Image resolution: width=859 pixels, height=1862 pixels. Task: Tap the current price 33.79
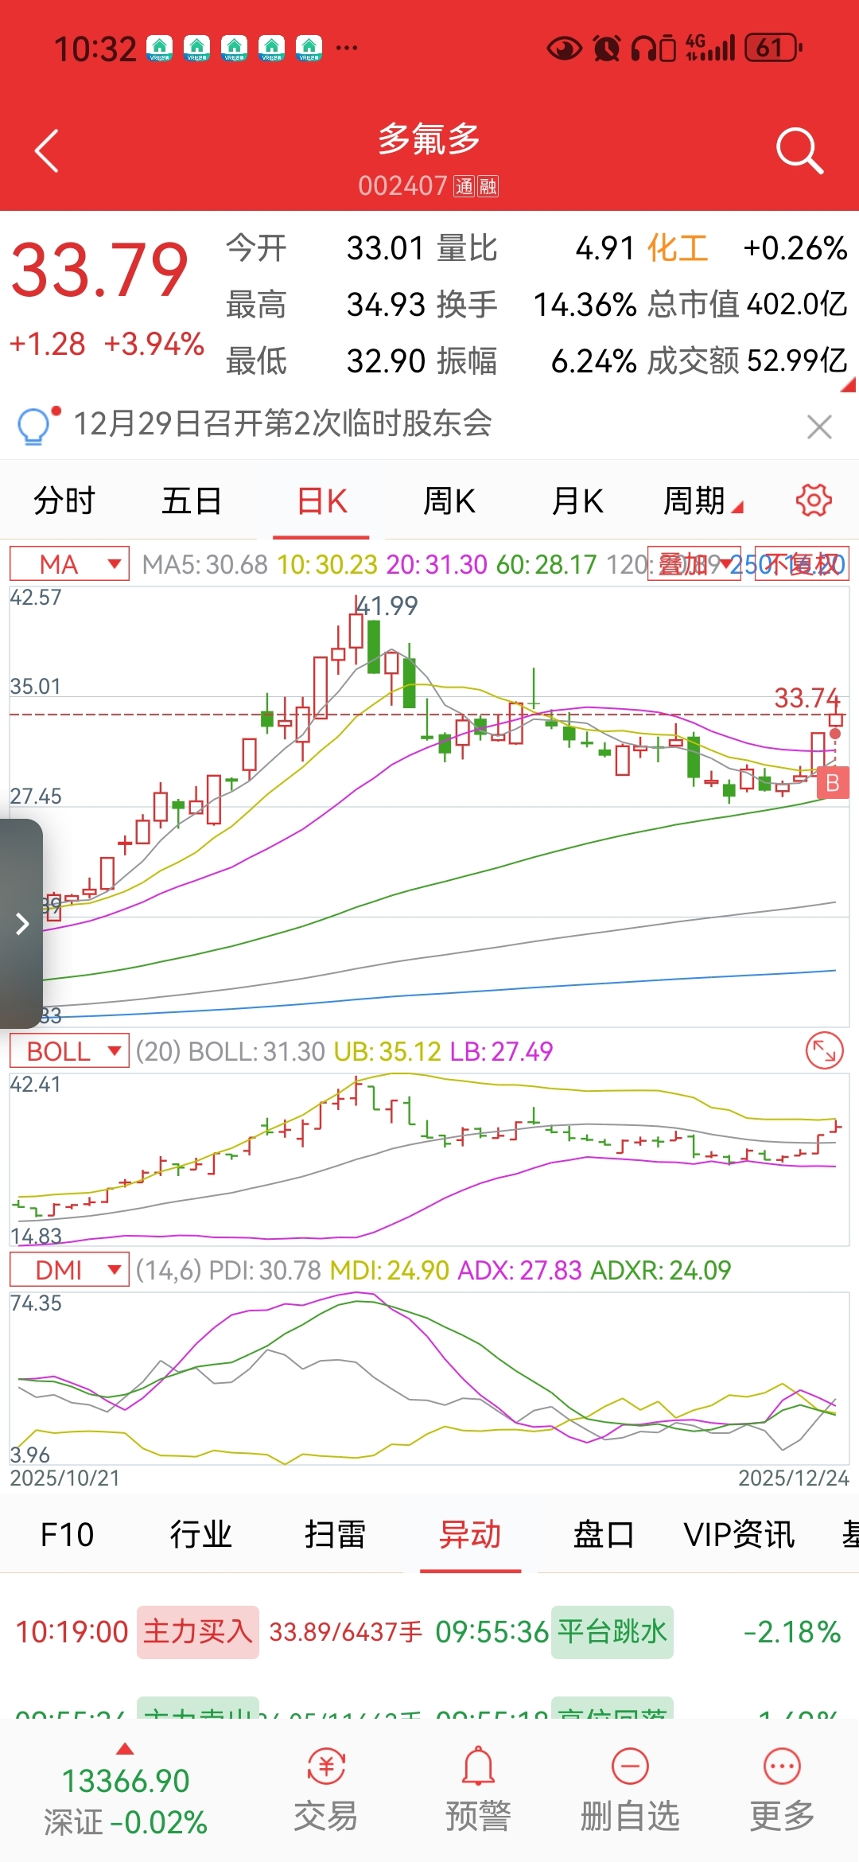pyautogui.click(x=99, y=271)
